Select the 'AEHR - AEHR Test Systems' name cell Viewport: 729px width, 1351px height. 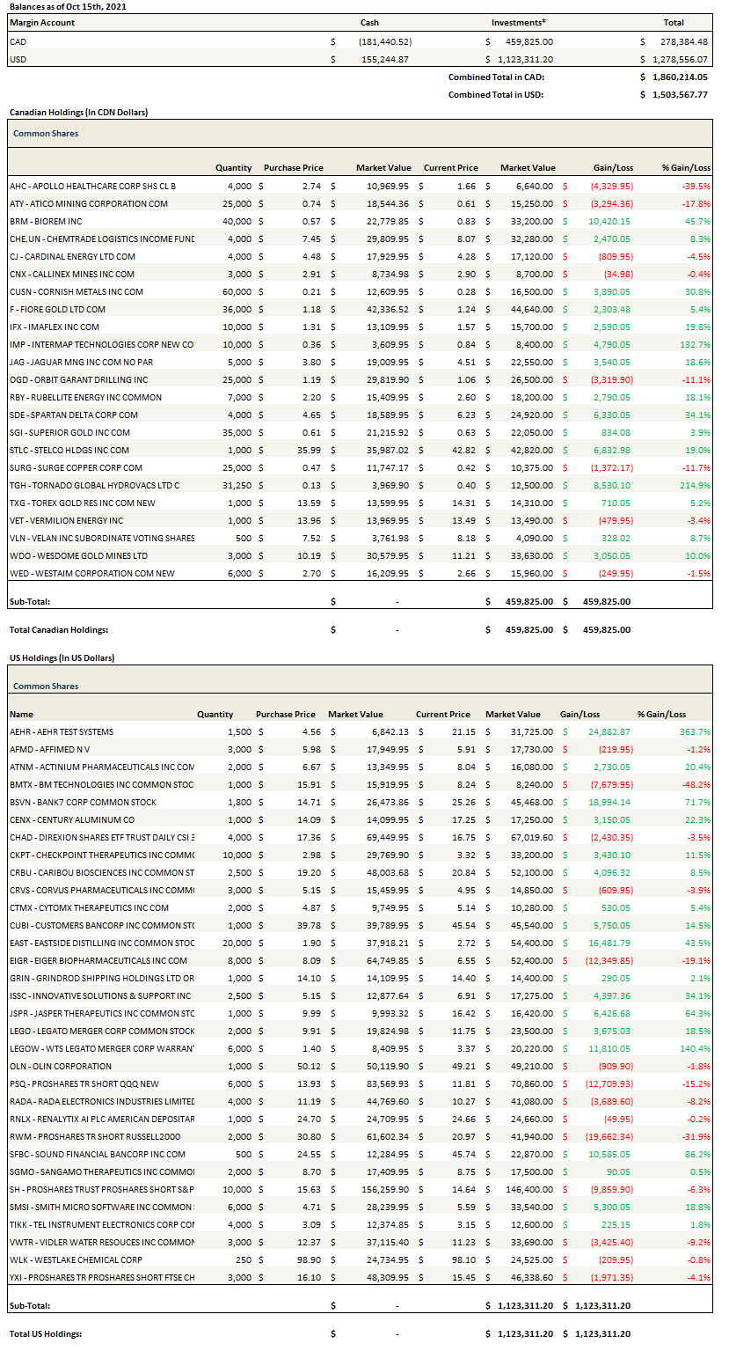62,731
